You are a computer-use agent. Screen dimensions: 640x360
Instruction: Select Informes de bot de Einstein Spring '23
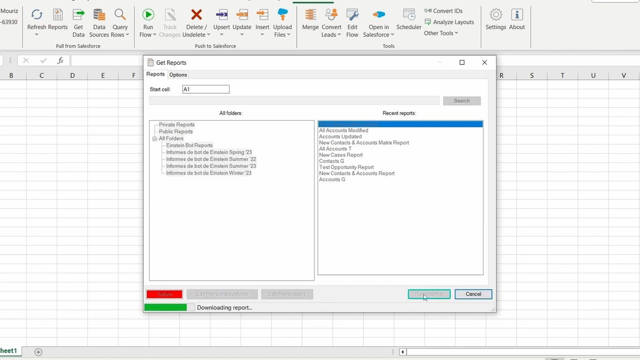click(209, 152)
